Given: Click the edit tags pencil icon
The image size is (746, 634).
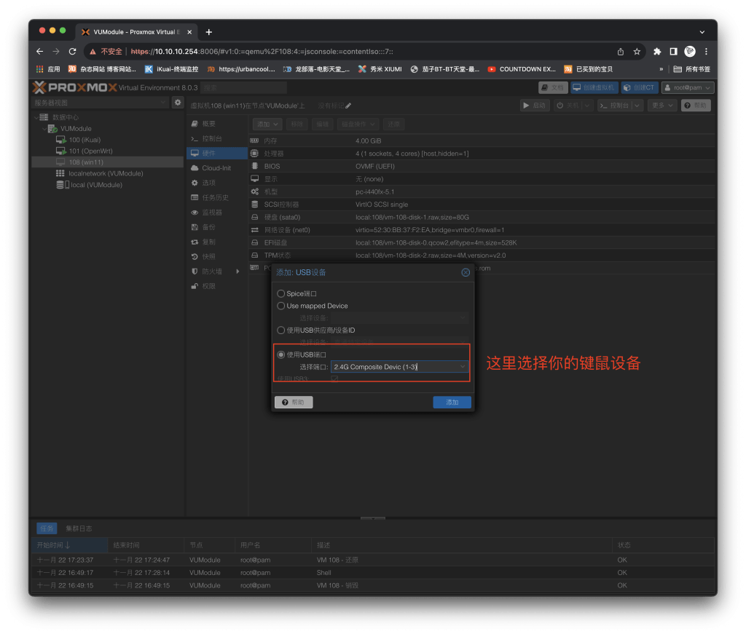Looking at the screenshot, I should [x=349, y=106].
